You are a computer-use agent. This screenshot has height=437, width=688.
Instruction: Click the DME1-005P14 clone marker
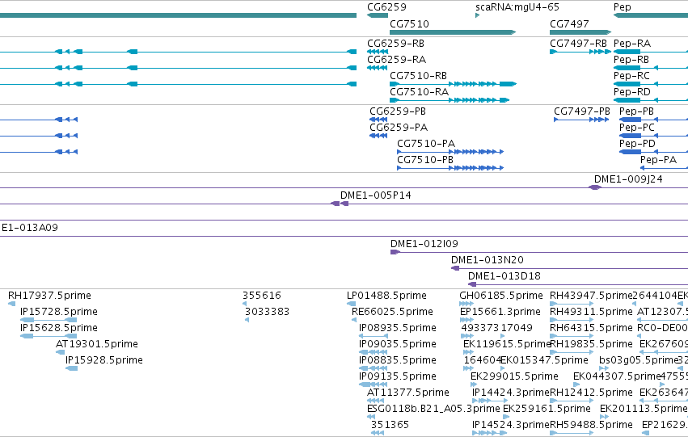pyautogui.click(x=340, y=204)
